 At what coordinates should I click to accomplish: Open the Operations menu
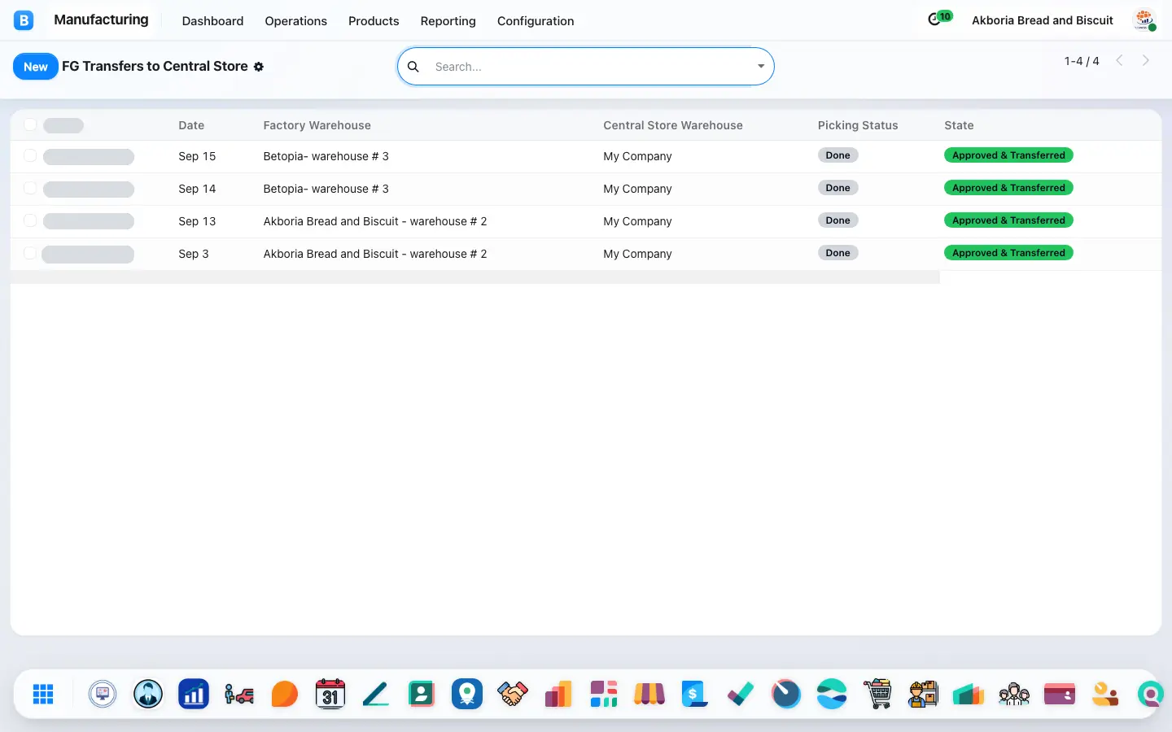point(295,21)
